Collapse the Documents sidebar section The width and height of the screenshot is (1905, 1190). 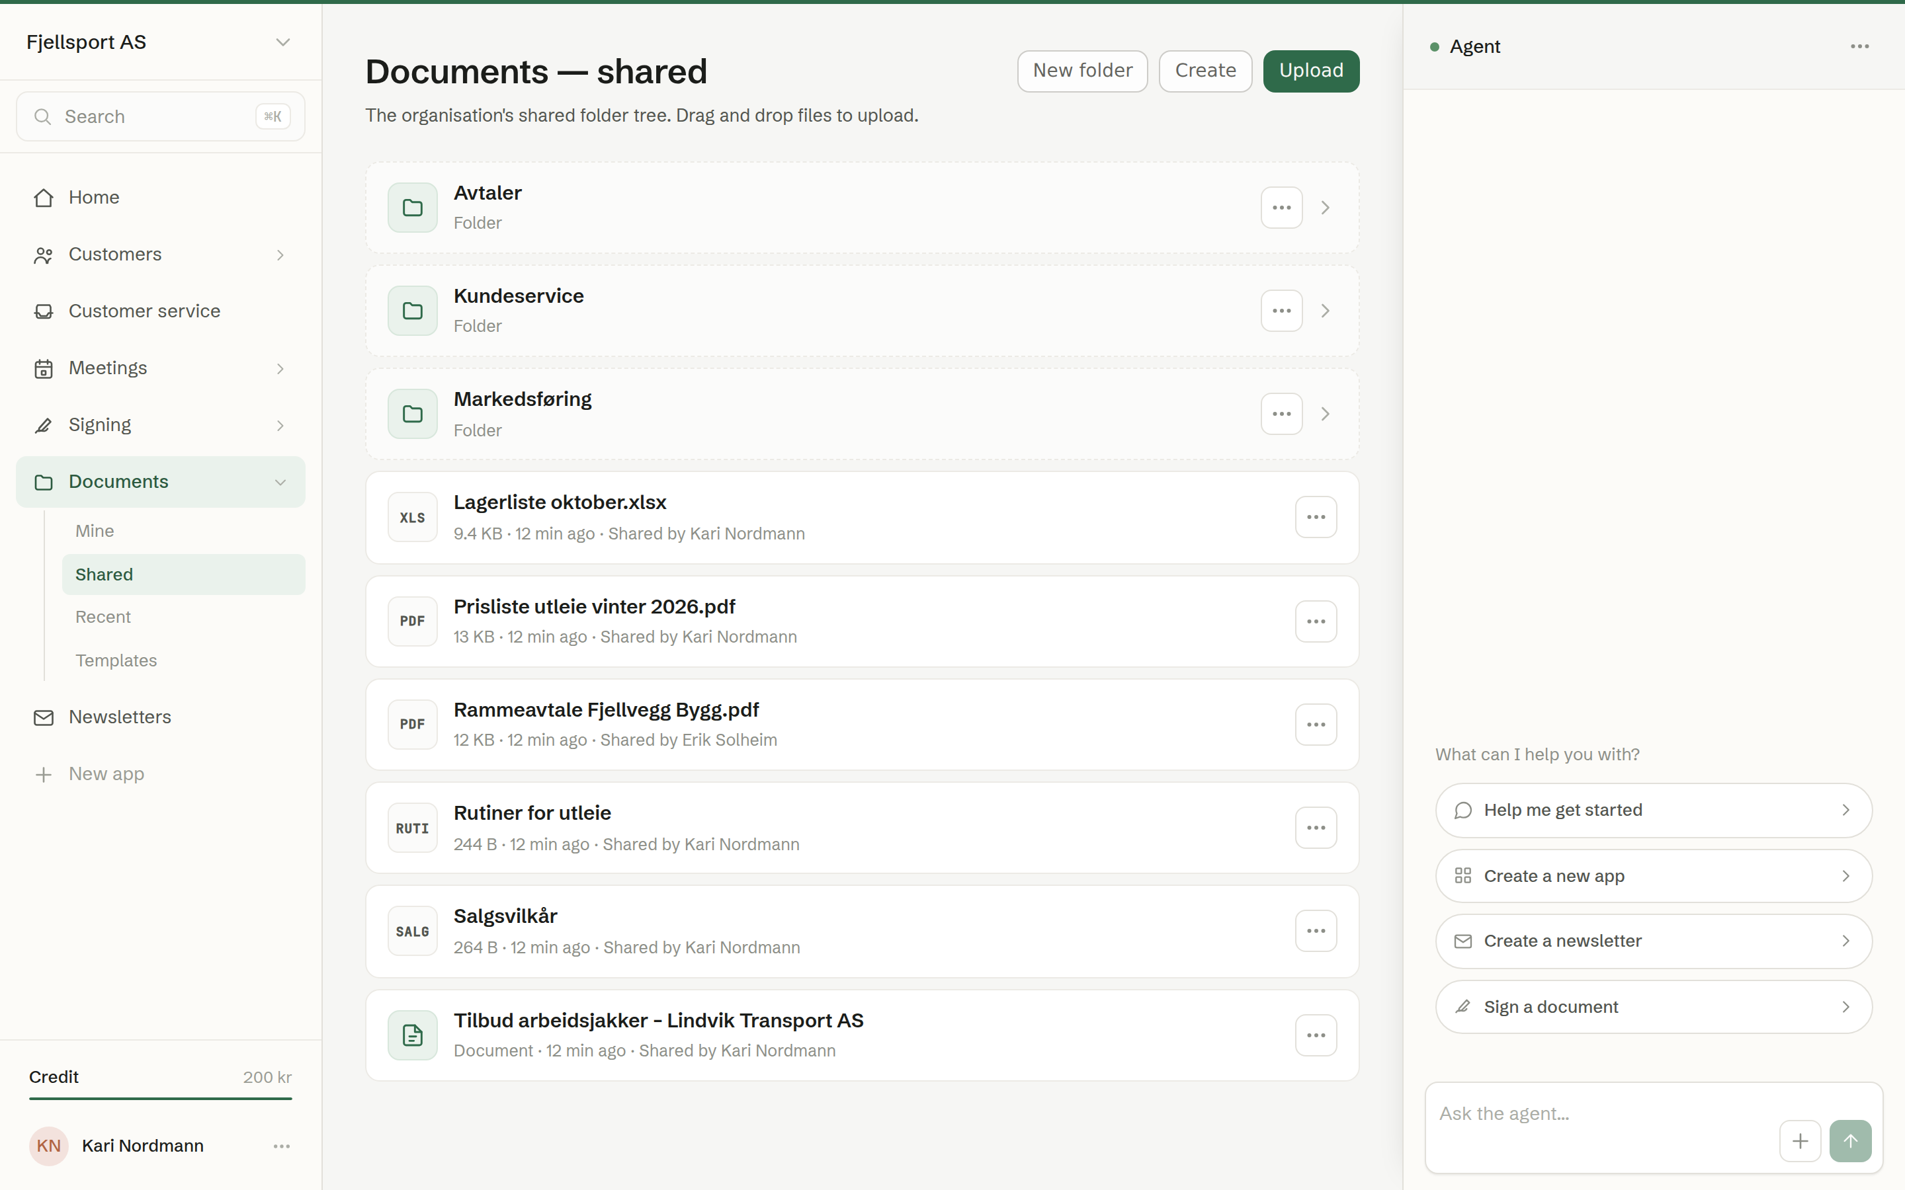pyautogui.click(x=280, y=482)
